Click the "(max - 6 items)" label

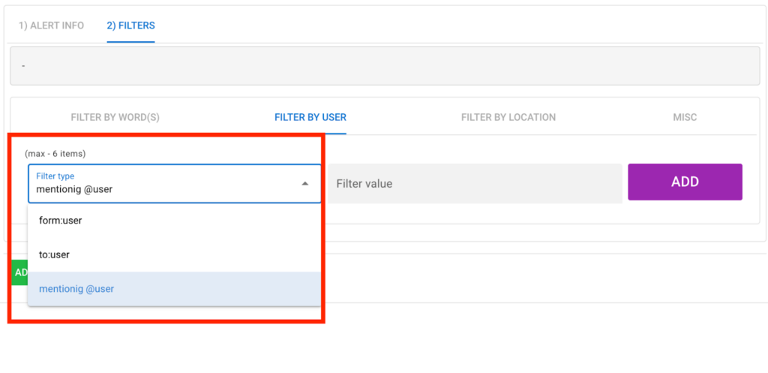pyautogui.click(x=55, y=154)
